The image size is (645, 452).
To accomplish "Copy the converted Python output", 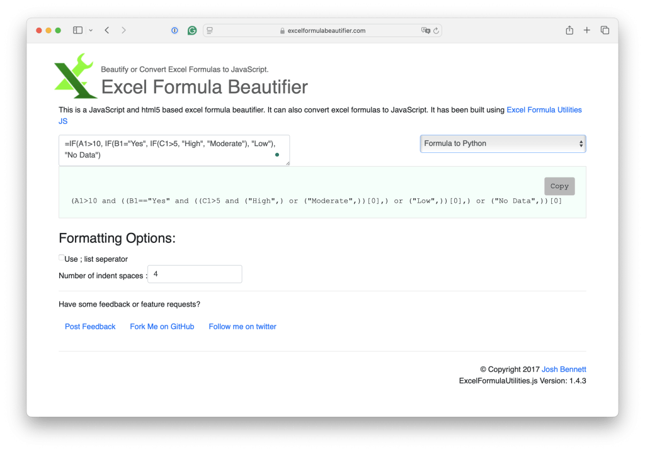I will tap(559, 186).
